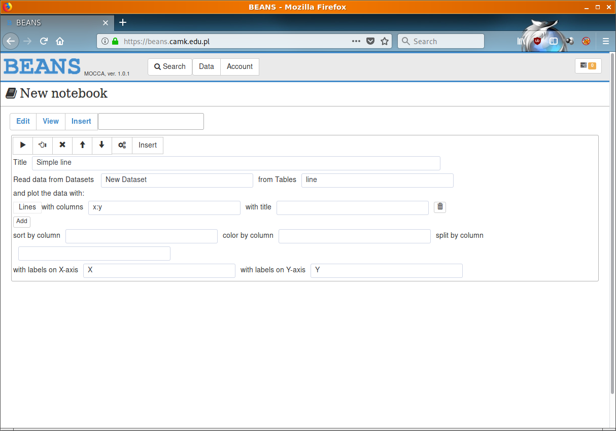Open the Lines plot type selector
This screenshot has height=431, width=616.
27,207
